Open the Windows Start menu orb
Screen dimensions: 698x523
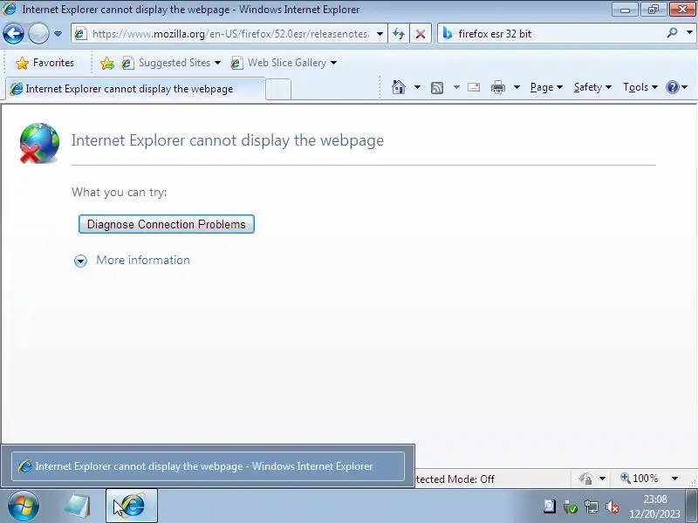tap(24, 506)
